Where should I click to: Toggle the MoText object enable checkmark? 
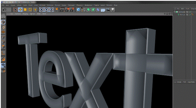(190, 15)
